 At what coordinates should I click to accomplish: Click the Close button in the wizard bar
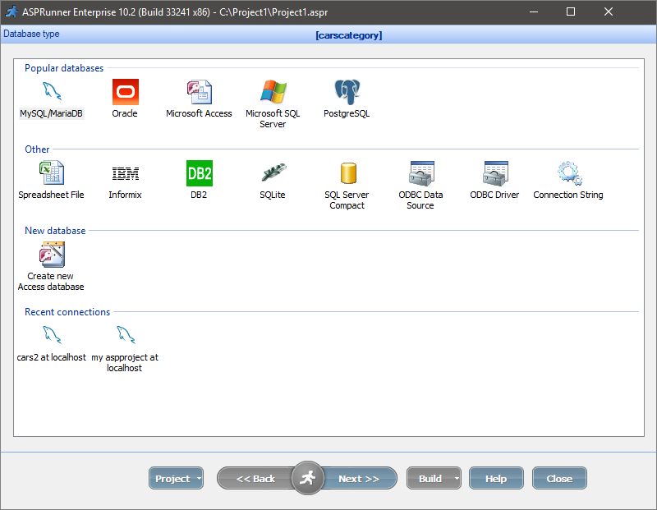click(x=559, y=478)
